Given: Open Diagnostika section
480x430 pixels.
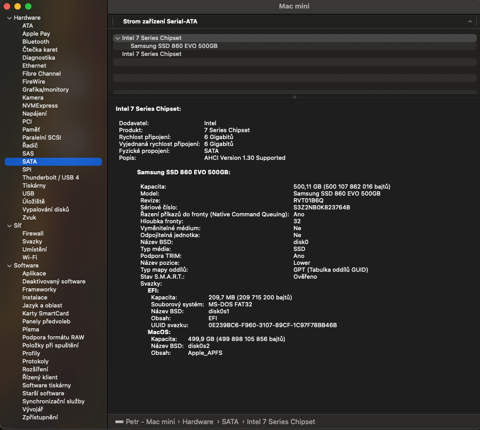Looking at the screenshot, I should (38, 58).
